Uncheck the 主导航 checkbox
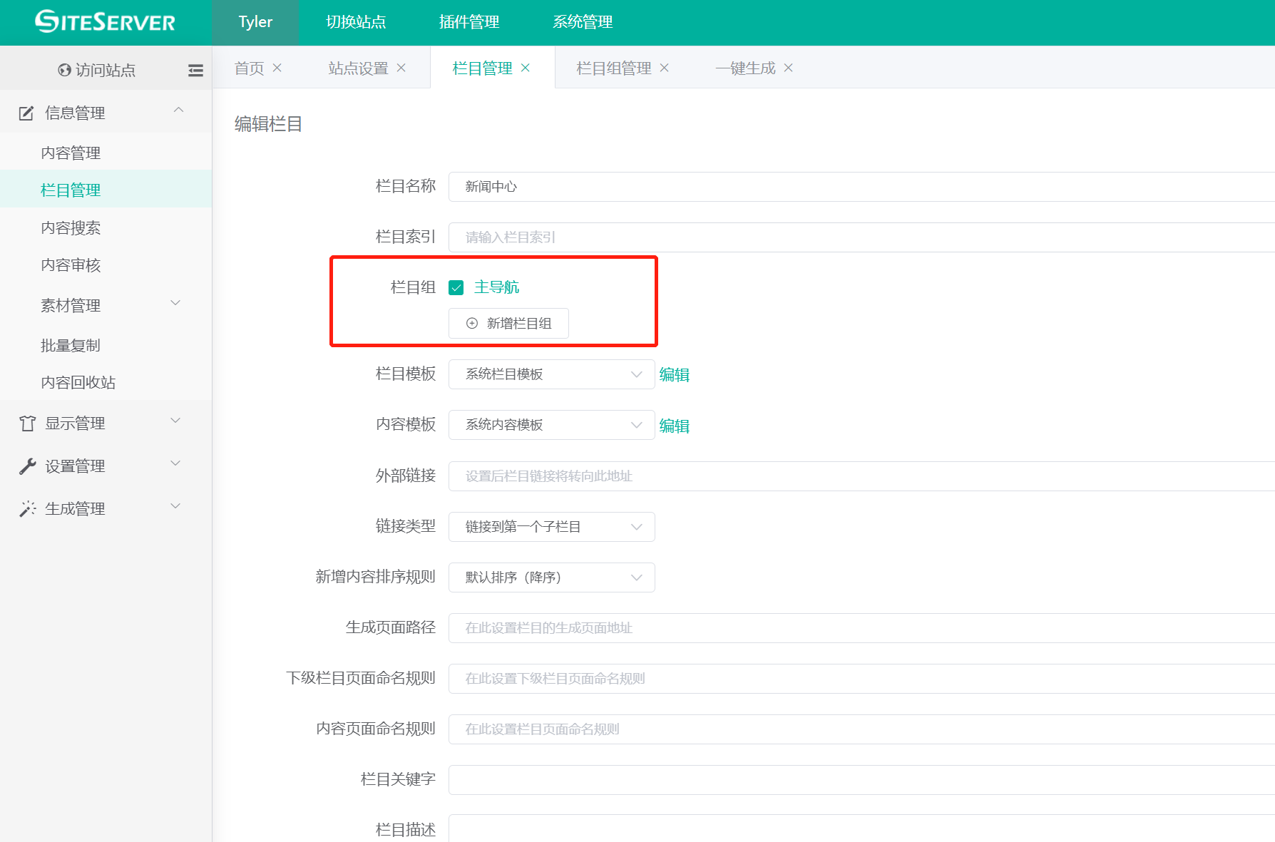 (456, 287)
